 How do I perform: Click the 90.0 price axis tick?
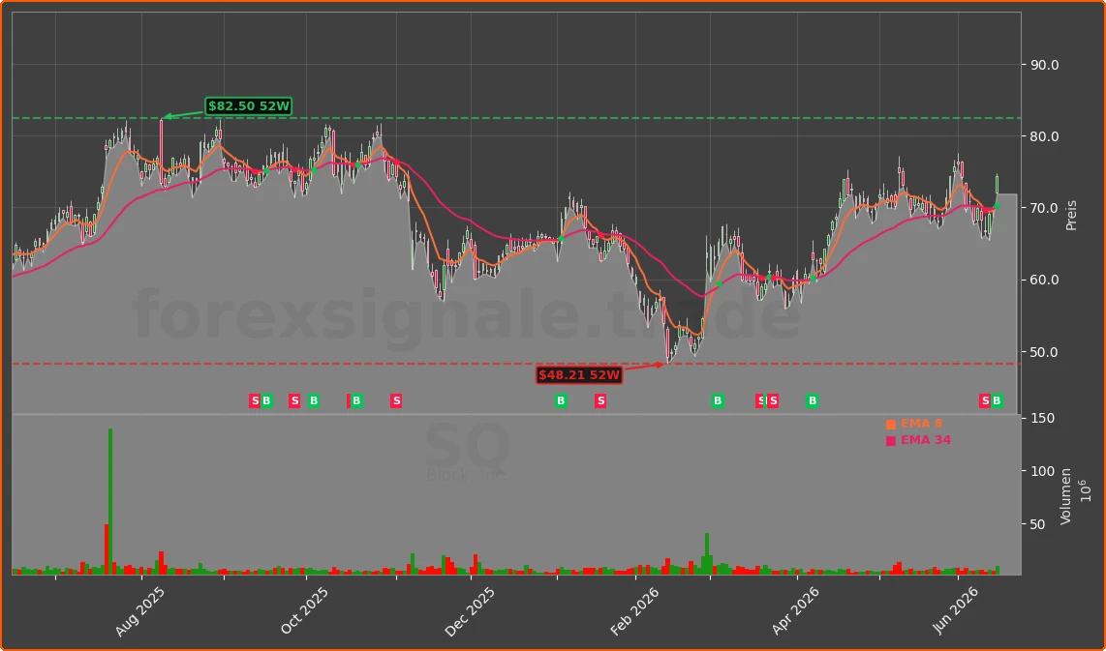tap(1045, 65)
